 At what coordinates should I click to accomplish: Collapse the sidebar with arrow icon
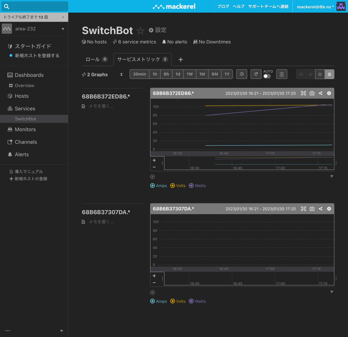pos(62,331)
